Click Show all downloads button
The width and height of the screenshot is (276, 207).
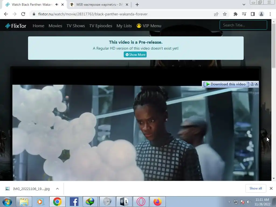click(256, 188)
